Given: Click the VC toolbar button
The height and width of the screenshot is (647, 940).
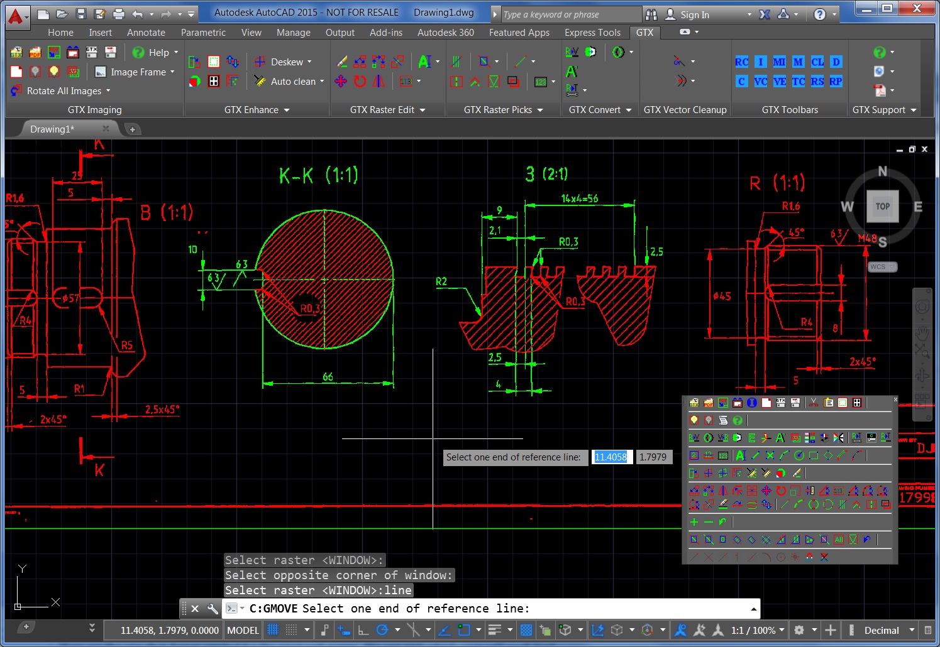Looking at the screenshot, I should tap(761, 81).
